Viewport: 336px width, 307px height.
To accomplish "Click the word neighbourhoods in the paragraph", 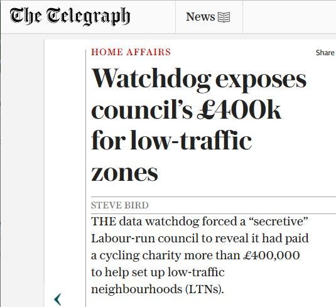I will coord(137,289).
